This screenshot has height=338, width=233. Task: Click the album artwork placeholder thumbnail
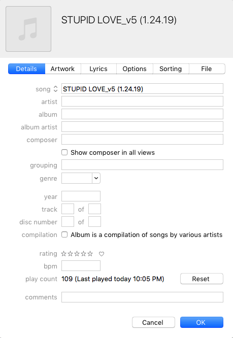28,29
